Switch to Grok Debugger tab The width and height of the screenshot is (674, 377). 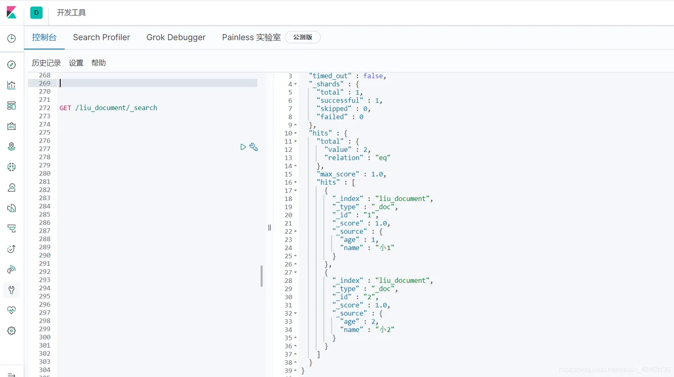pyautogui.click(x=176, y=37)
